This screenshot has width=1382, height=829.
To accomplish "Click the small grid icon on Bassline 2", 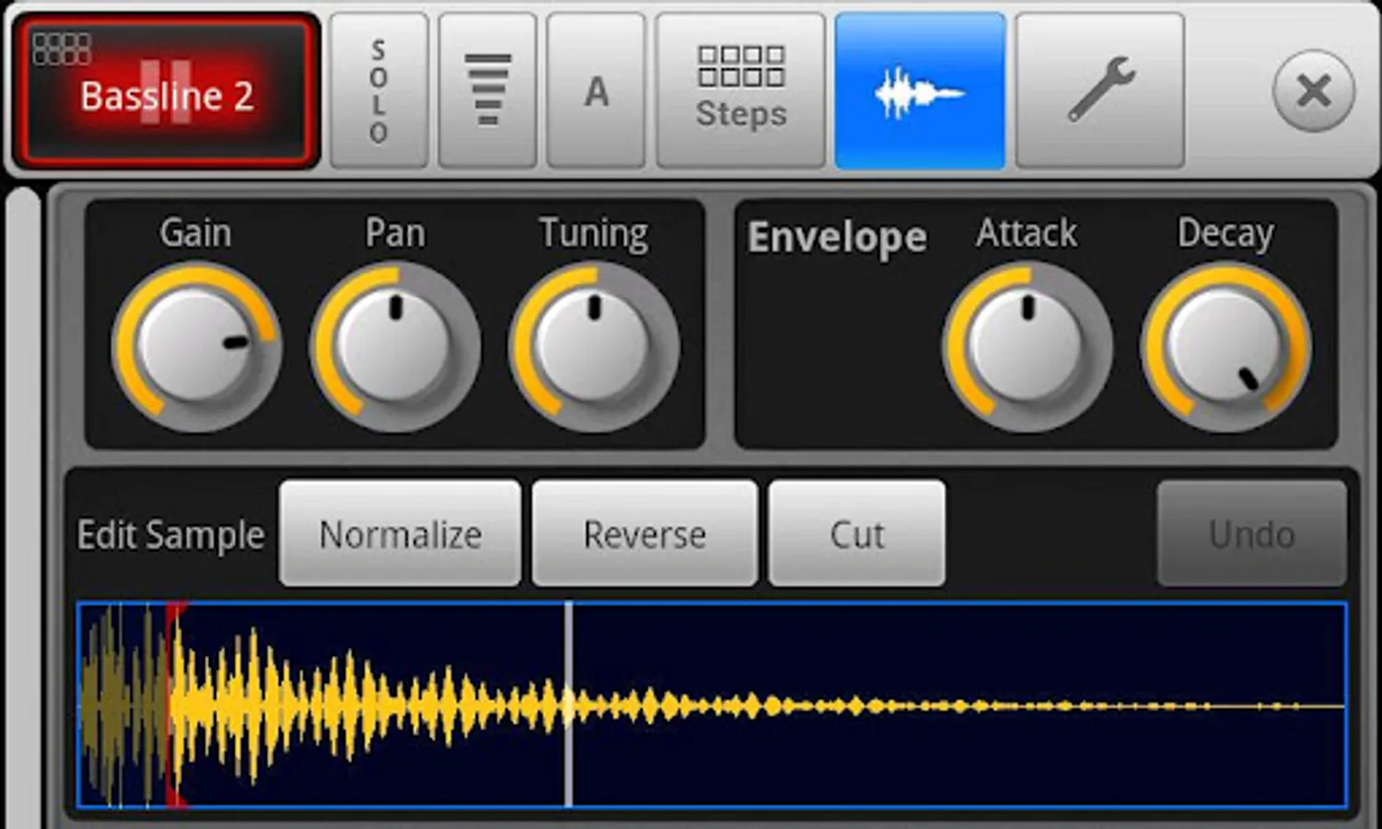I will click(x=62, y=48).
